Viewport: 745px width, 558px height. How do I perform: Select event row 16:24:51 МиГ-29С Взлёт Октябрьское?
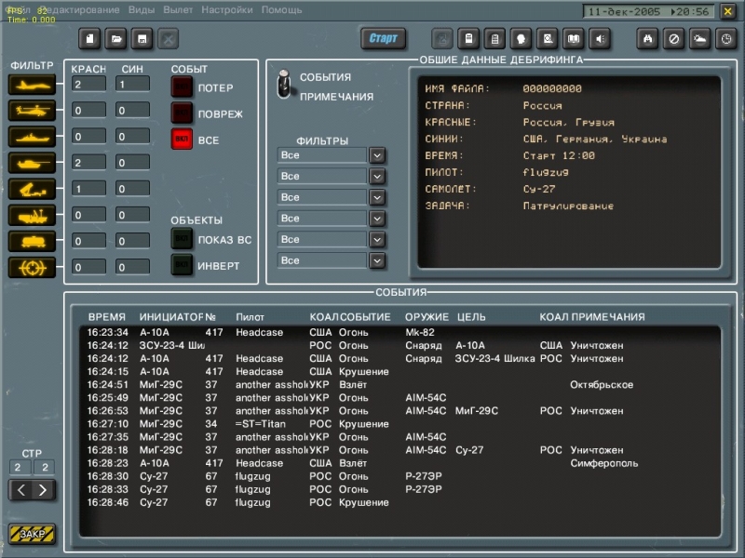(x=400, y=385)
